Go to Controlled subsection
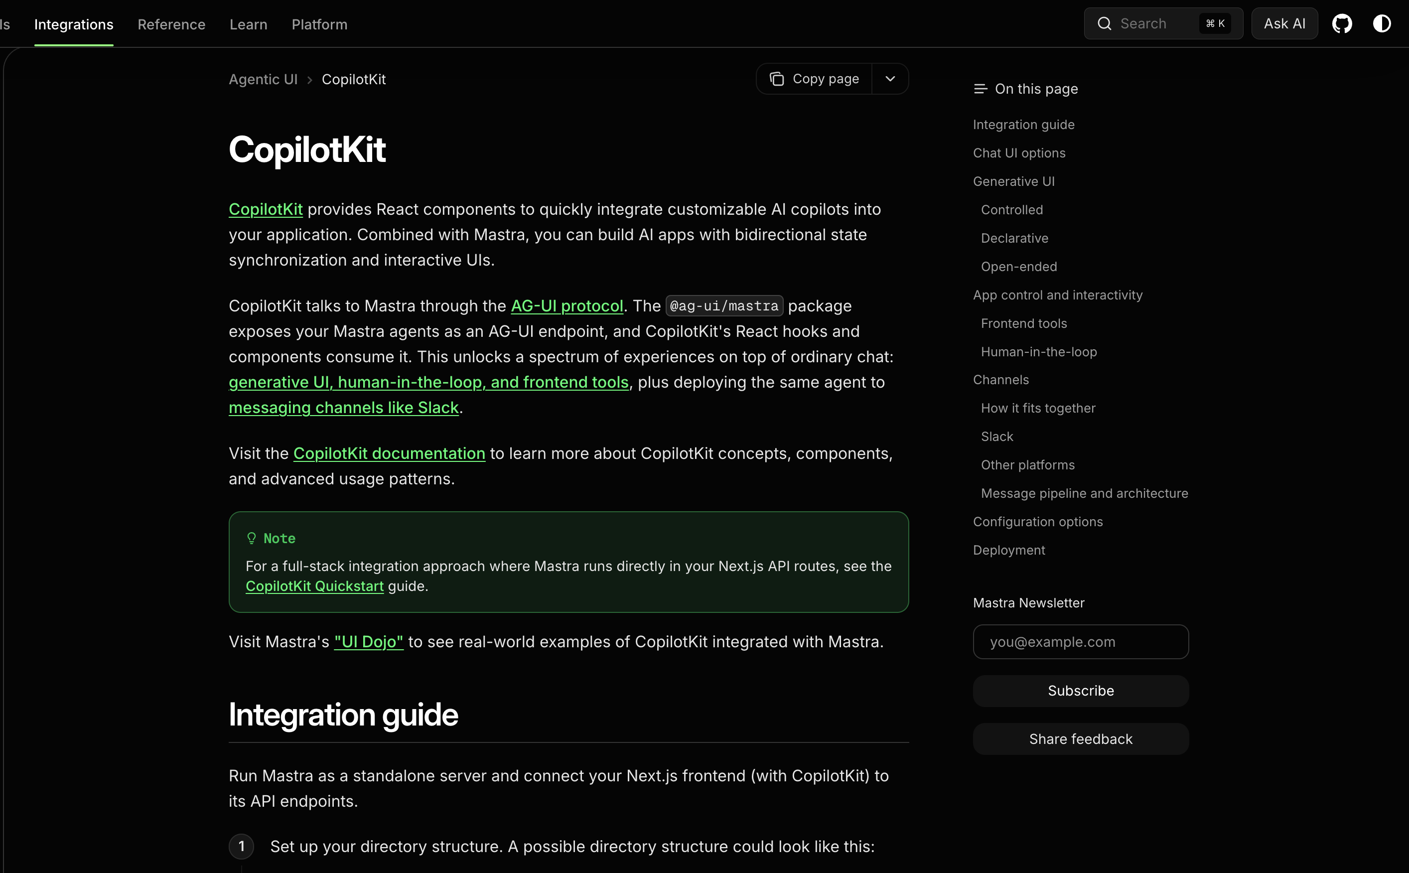This screenshot has width=1409, height=873. coord(1012,210)
